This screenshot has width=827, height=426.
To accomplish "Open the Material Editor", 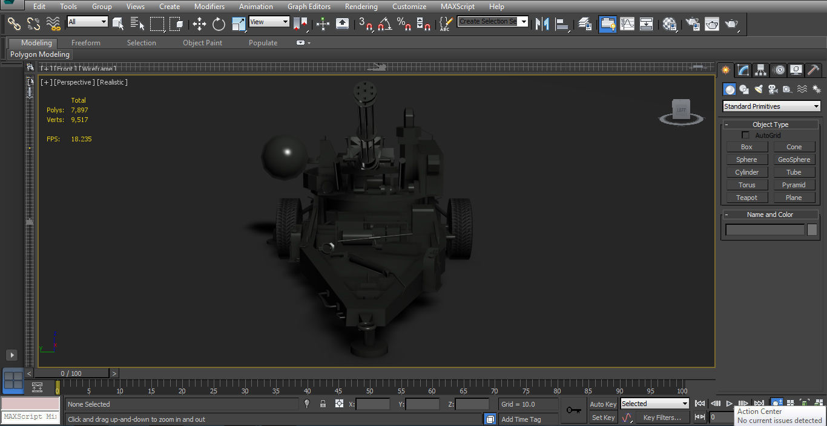I will click(x=670, y=24).
